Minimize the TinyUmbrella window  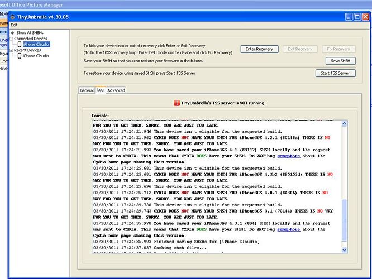349,17
